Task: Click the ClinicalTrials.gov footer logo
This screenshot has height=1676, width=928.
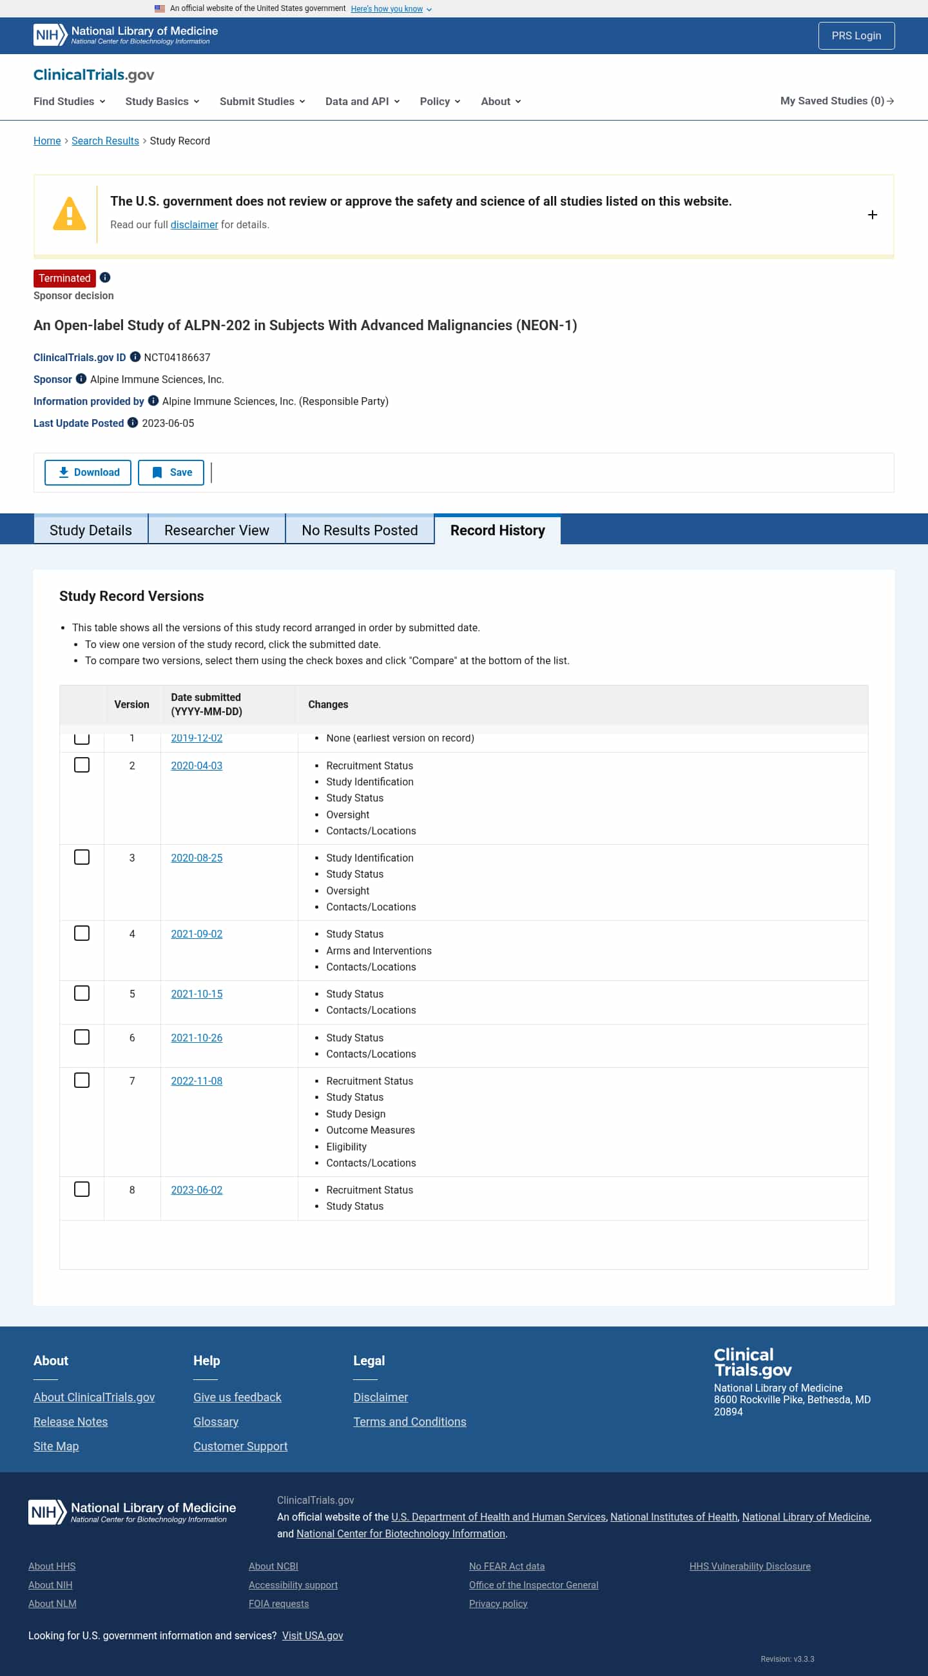Action: tap(753, 1363)
